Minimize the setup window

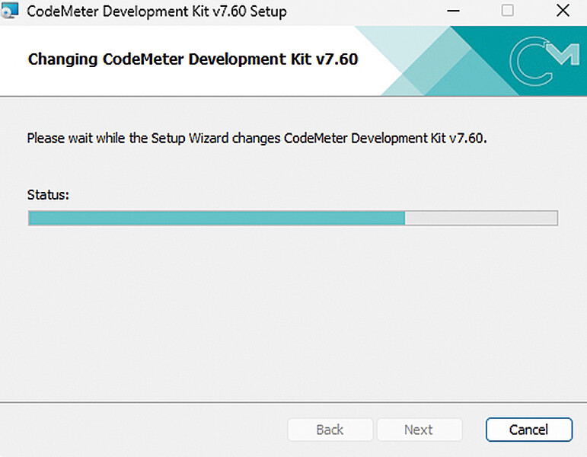click(453, 11)
